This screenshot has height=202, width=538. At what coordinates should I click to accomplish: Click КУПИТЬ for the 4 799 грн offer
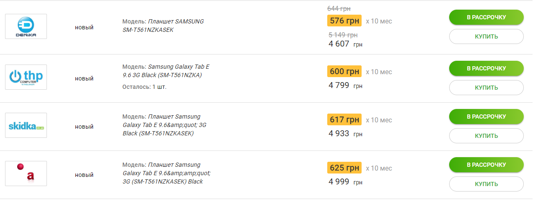(x=486, y=88)
